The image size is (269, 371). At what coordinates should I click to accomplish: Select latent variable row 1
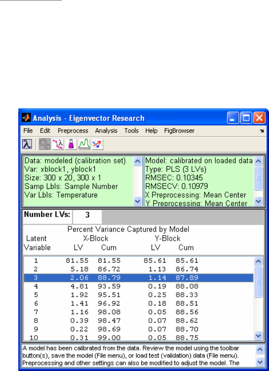139,261
